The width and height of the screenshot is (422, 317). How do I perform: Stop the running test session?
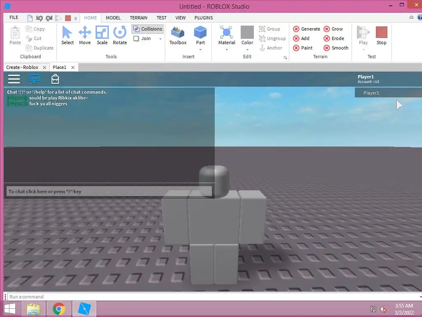(x=381, y=35)
